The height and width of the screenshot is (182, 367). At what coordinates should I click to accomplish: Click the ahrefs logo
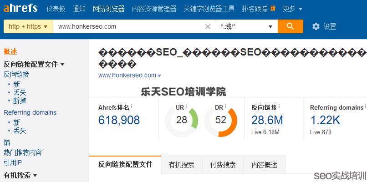point(20,8)
